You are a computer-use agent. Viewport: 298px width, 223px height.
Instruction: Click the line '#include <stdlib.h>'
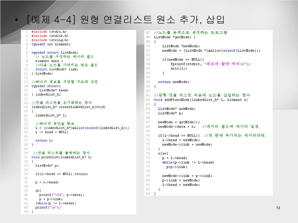50,36
